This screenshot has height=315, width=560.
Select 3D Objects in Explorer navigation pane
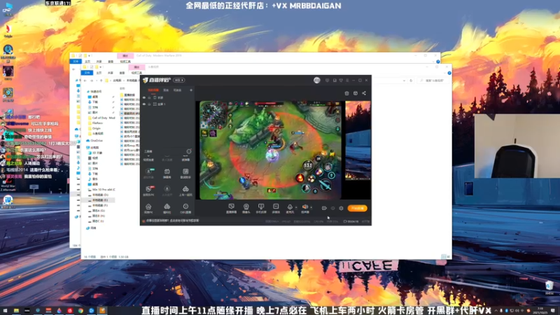click(95, 153)
